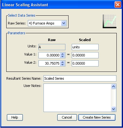Click User Notes scrollbar down arrow
The width and height of the screenshot is (123, 128).
coord(113,109)
